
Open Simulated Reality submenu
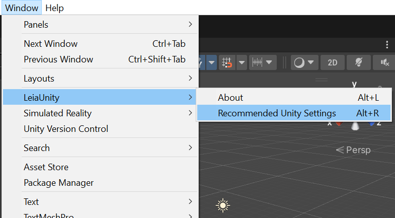pyautogui.click(x=100, y=113)
